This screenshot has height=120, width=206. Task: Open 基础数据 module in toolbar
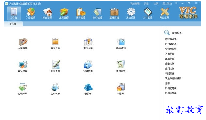(x=114, y=13)
